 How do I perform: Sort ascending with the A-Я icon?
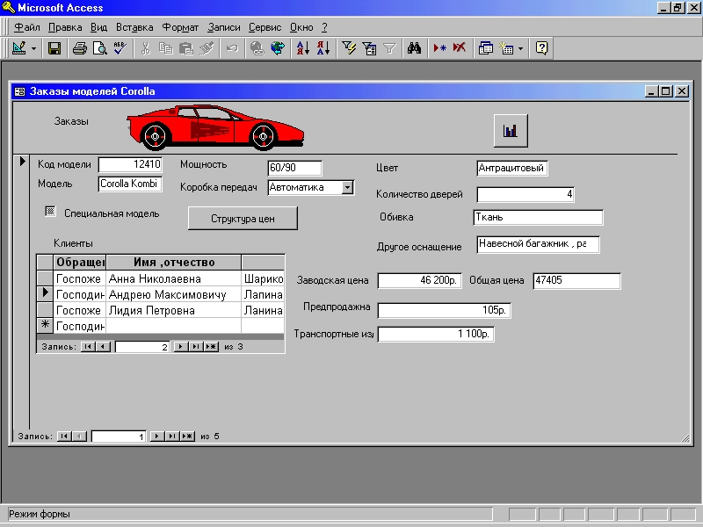[x=303, y=48]
